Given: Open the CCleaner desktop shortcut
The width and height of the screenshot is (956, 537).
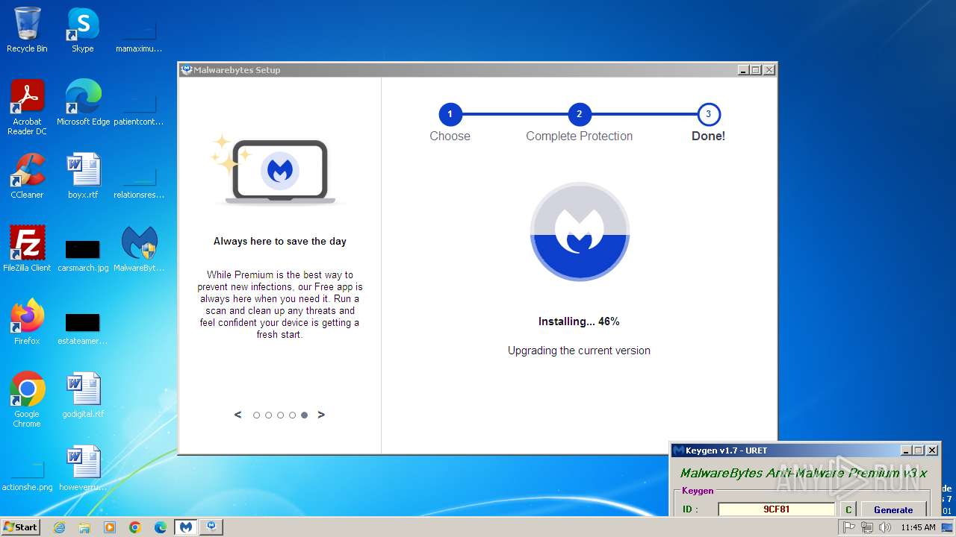Looking at the screenshot, I should pos(27,176).
